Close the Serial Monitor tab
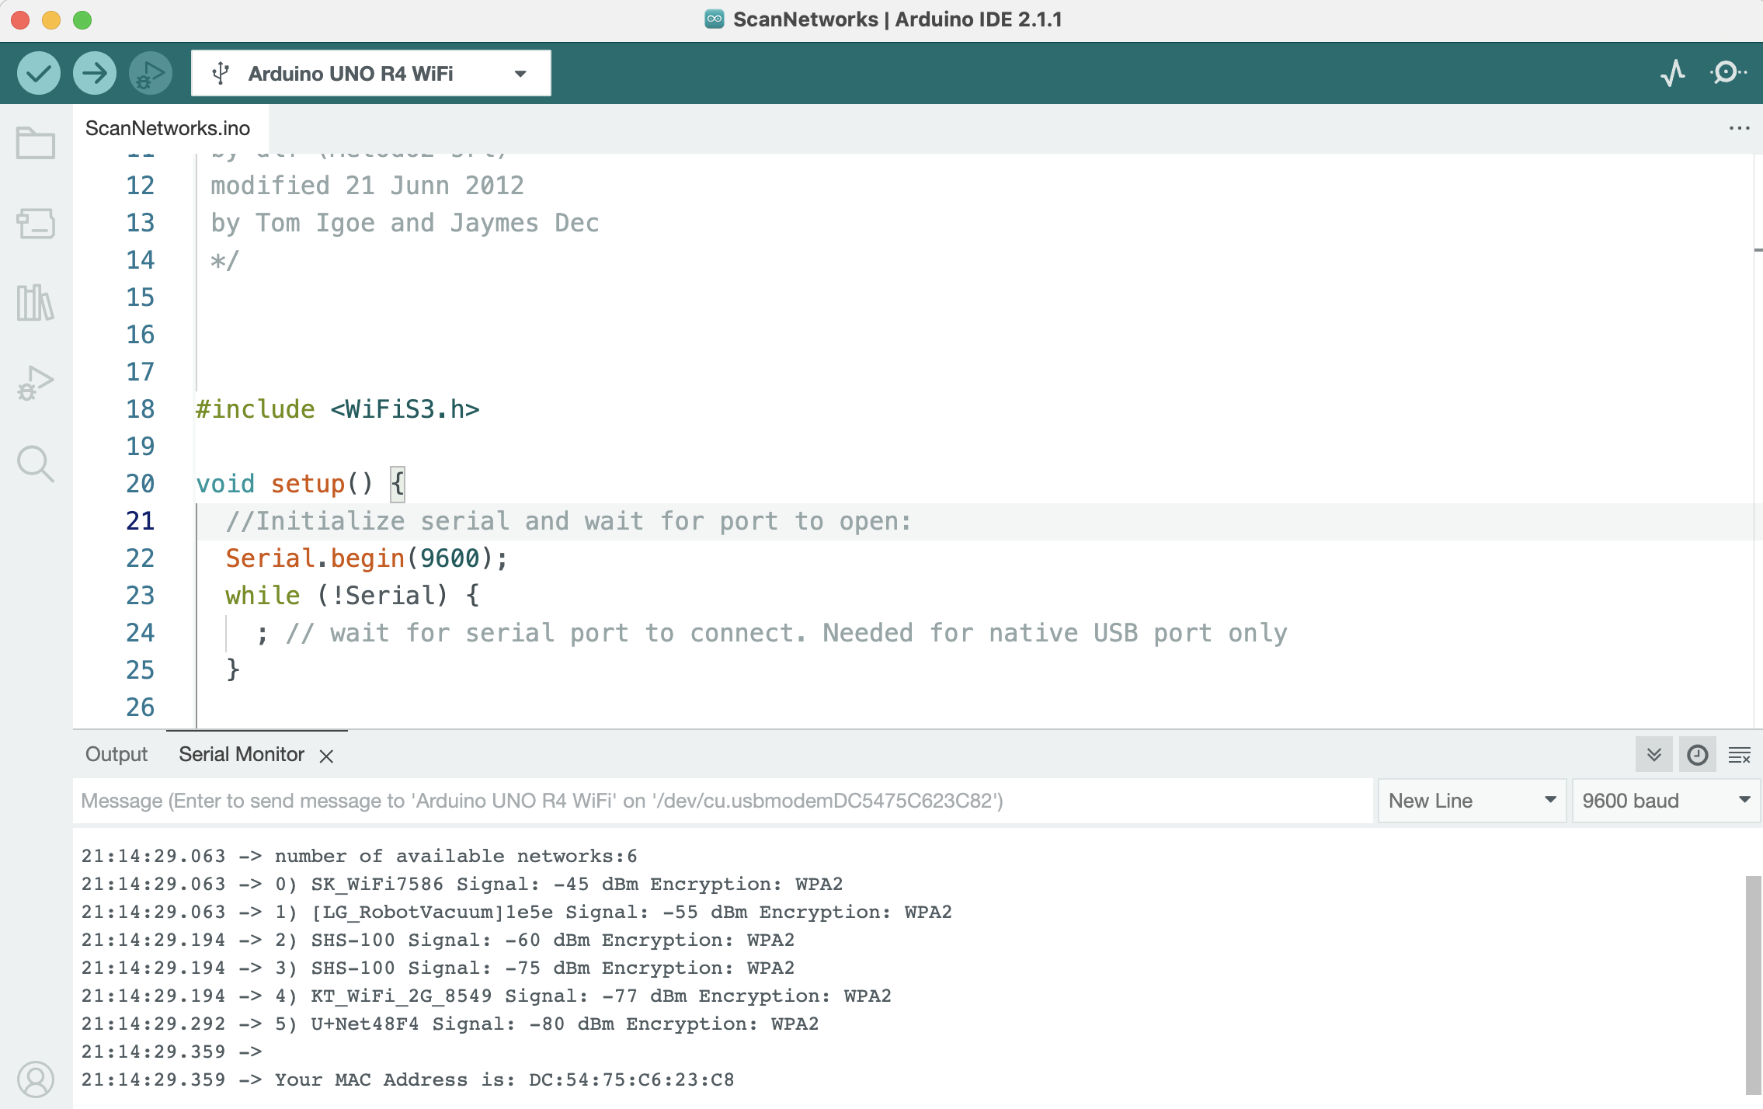The width and height of the screenshot is (1763, 1109). point(326,756)
